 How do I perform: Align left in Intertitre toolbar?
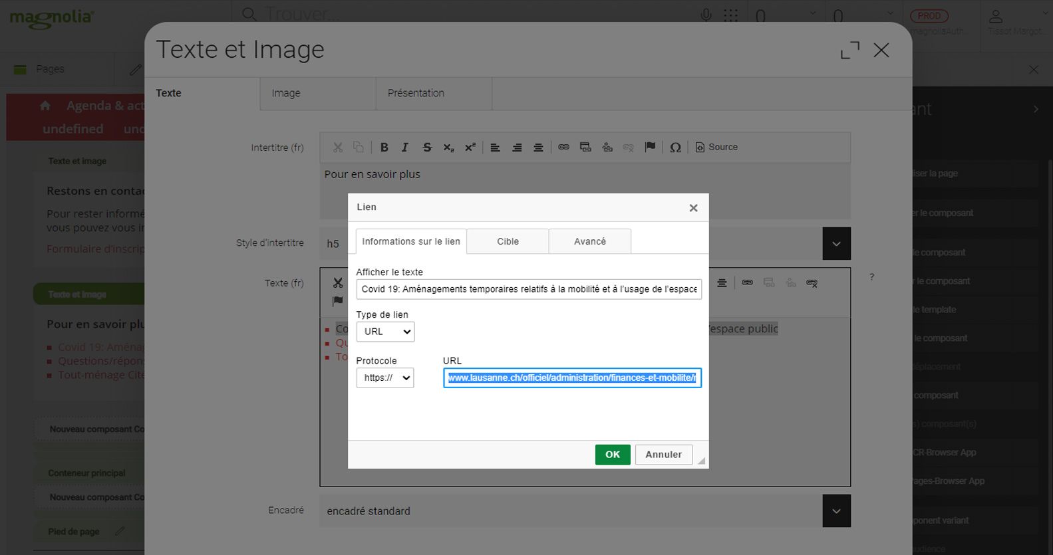click(495, 148)
